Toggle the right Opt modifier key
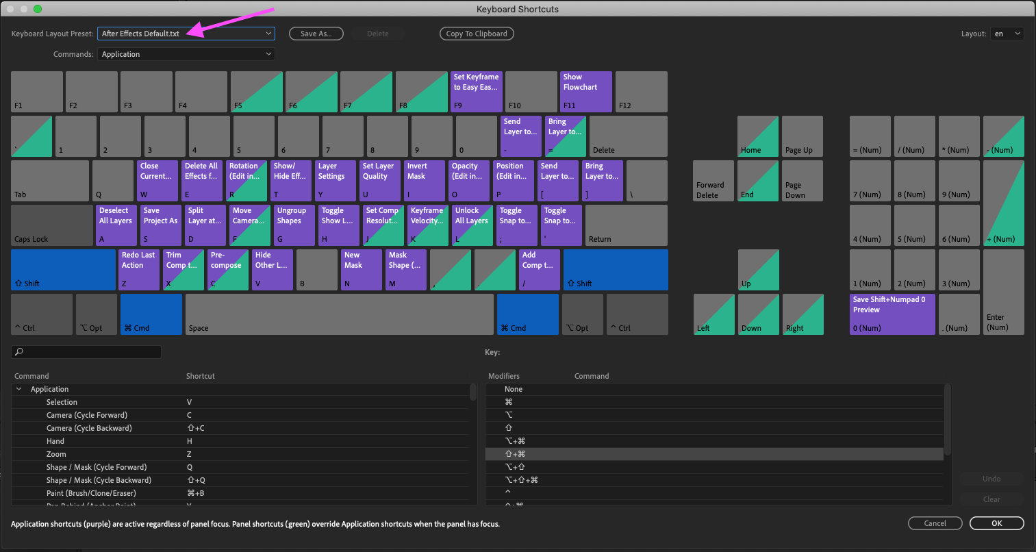1036x552 pixels. tap(583, 314)
